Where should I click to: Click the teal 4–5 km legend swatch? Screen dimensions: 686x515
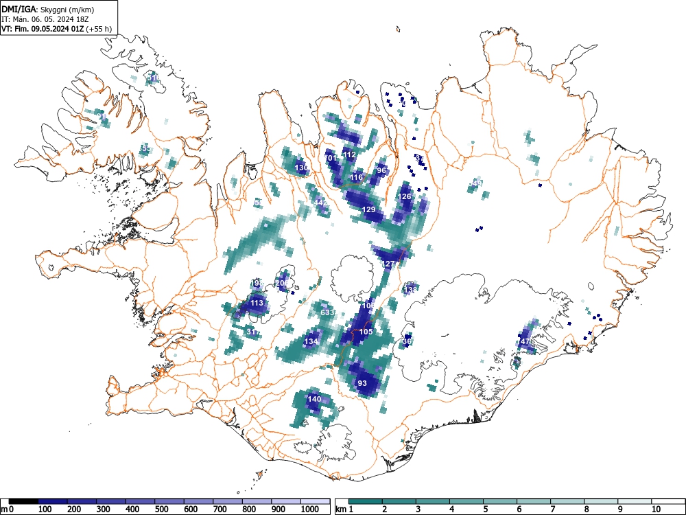tap(466, 501)
